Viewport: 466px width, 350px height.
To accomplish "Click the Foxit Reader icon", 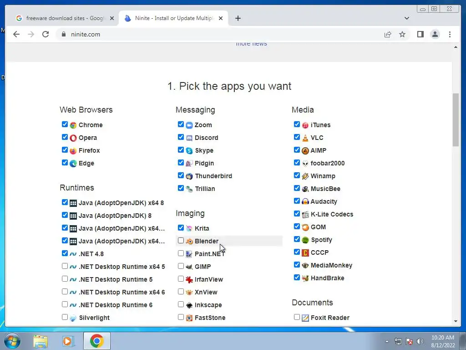I will point(305,318).
